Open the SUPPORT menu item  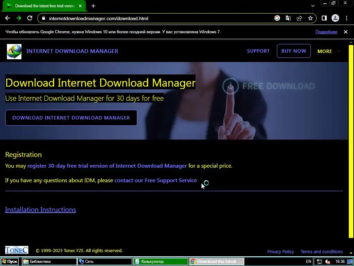click(x=258, y=51)
